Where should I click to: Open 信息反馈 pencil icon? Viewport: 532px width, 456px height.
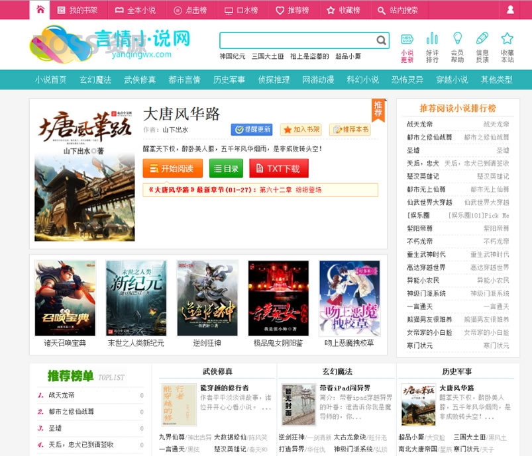482,48
